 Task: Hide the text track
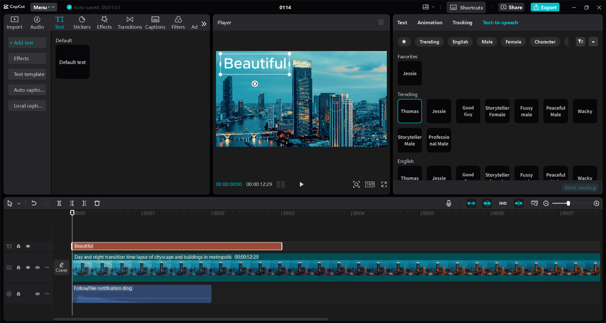tap(28, 246)
